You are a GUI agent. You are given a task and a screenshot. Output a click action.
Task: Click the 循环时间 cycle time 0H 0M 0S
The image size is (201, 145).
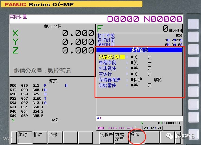coord(174,45)
